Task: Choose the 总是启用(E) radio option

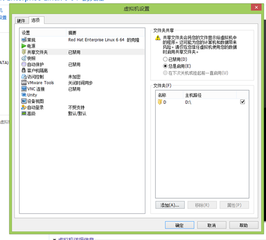Action: [x=165, y=66]
